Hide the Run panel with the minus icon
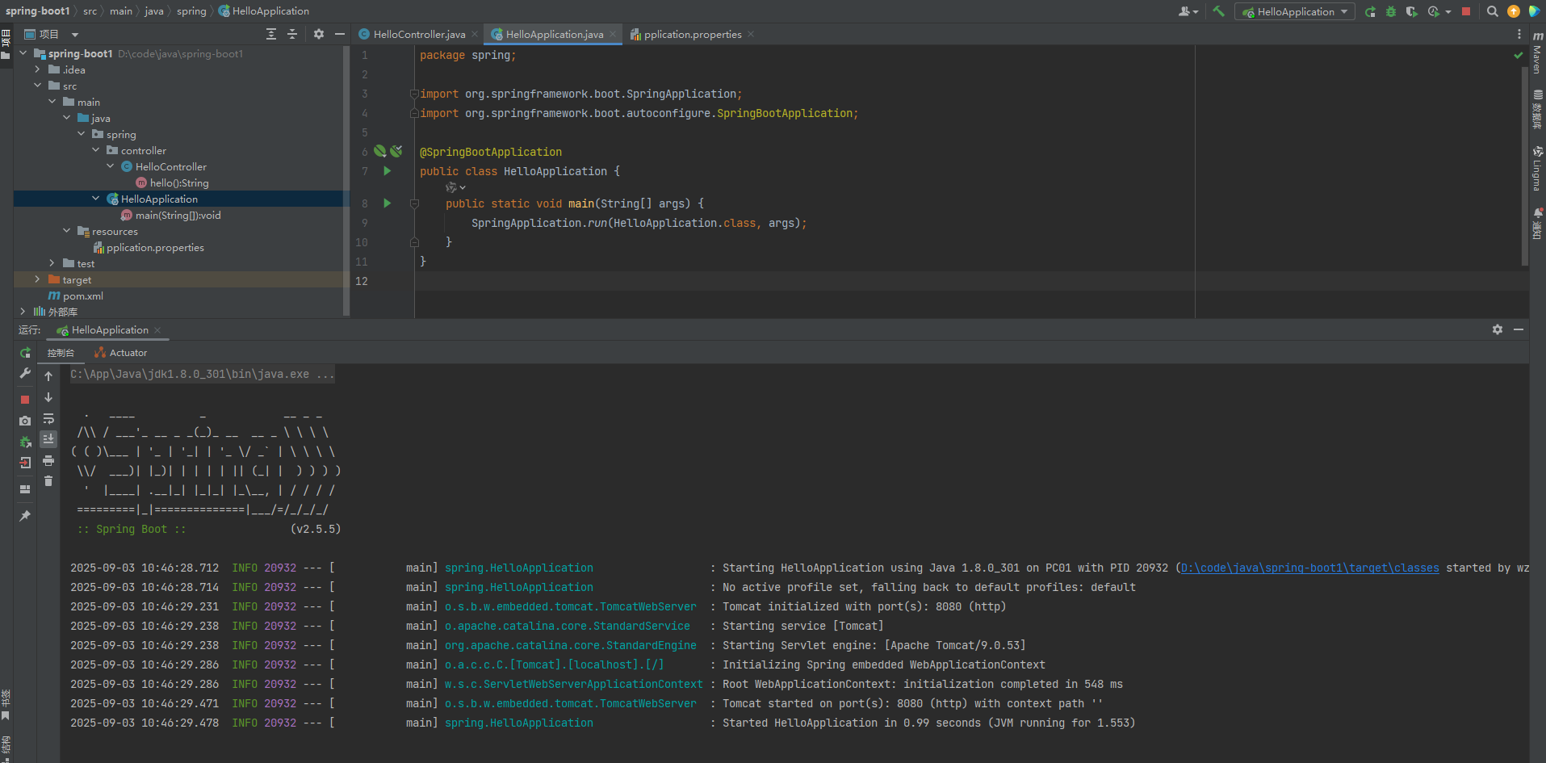This screenshot has height=763, width=1546. (x=1519, y=329)
